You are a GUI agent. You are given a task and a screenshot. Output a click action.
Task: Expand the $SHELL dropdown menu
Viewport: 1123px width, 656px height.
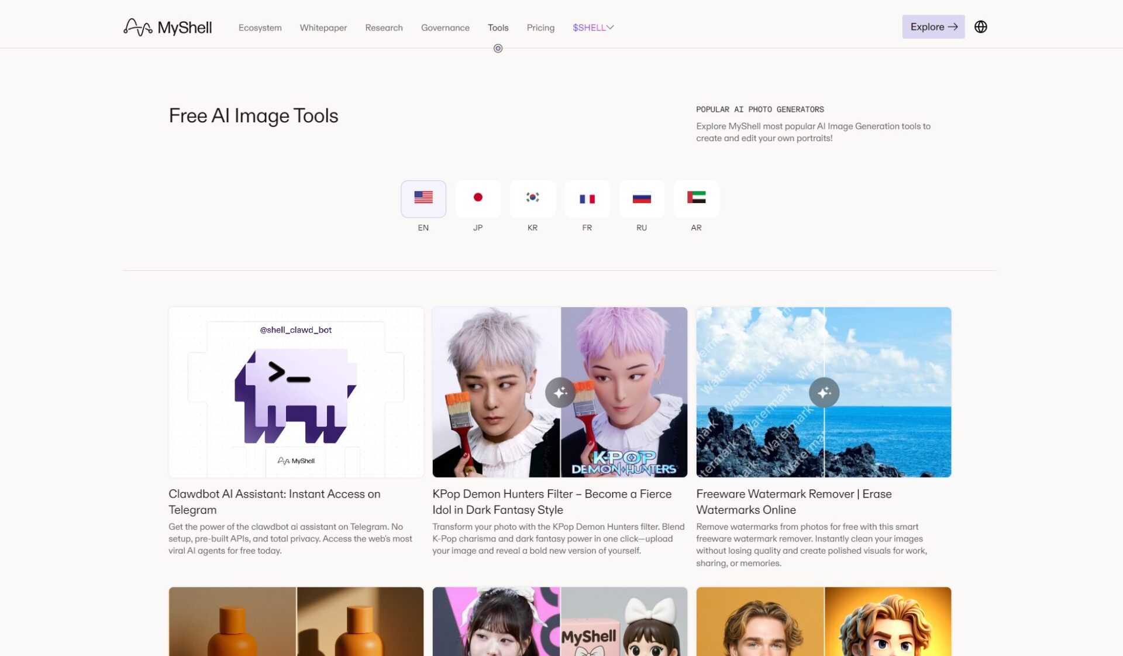click(x=592, y=28)
